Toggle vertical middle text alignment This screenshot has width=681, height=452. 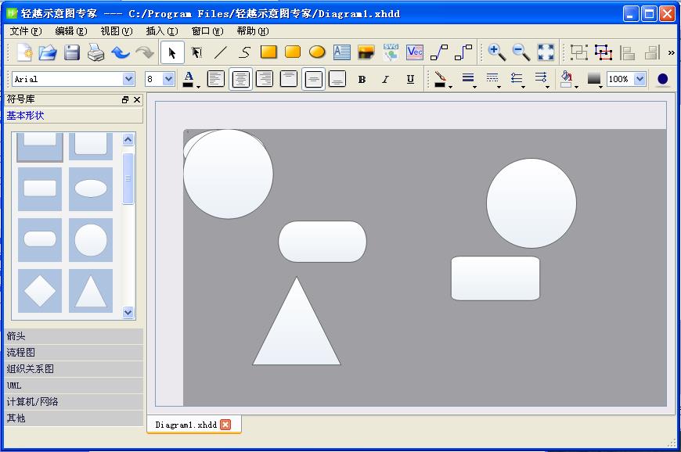coord(313,79)
